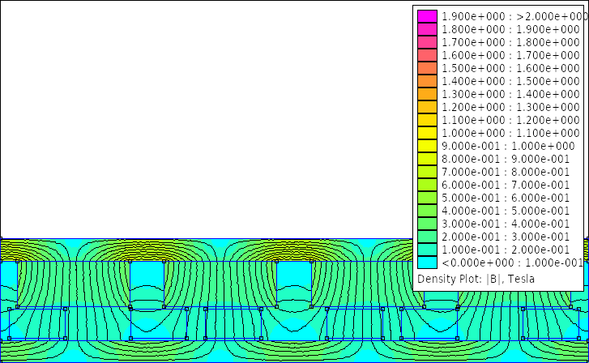Click the cyan <0.000e+000 legend swatch
Image resolution: width=589 pixels, height=363 pixels.
[x=427, y=263]
